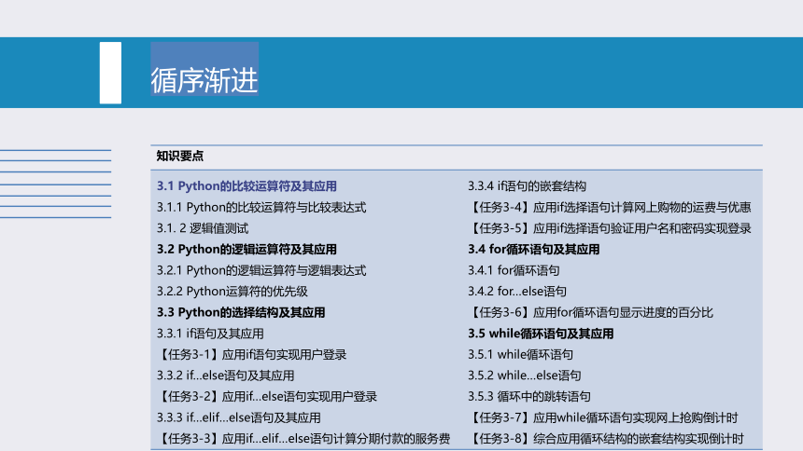Click line 3.3.4 if语句的嵌套结构
Viewport: 803px width, 451px height.
pyautogui.click(x=527, y=186)
